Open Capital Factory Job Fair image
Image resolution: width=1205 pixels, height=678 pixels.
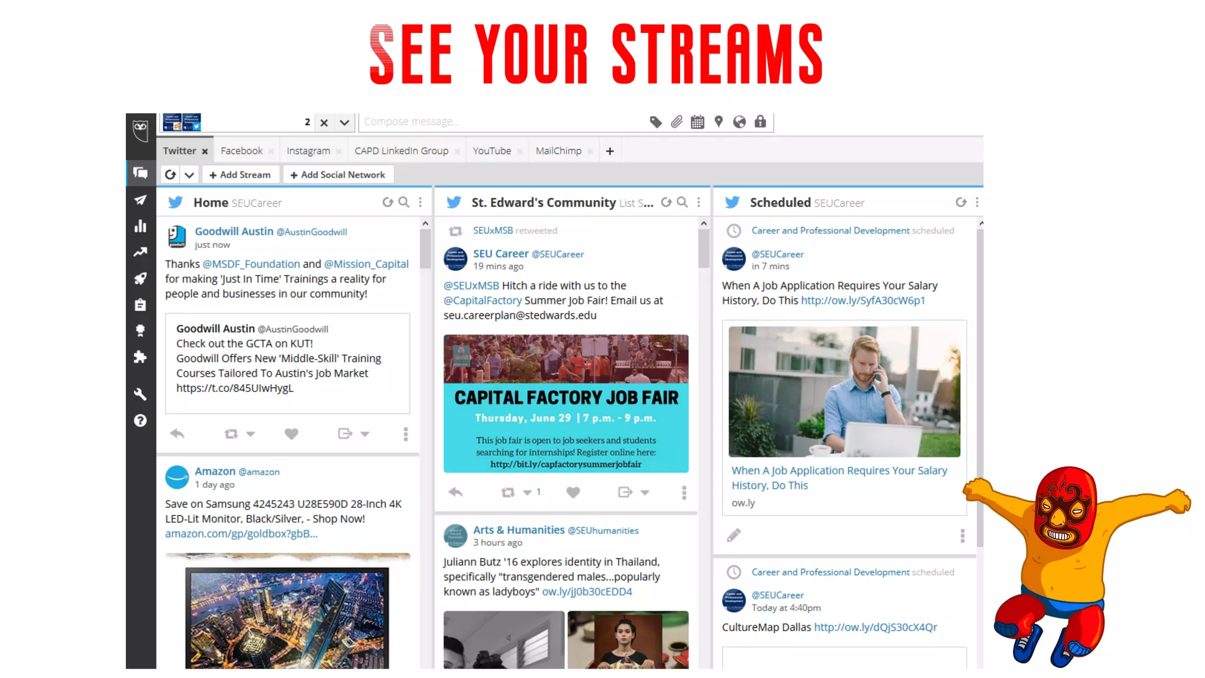click(566, 404)
